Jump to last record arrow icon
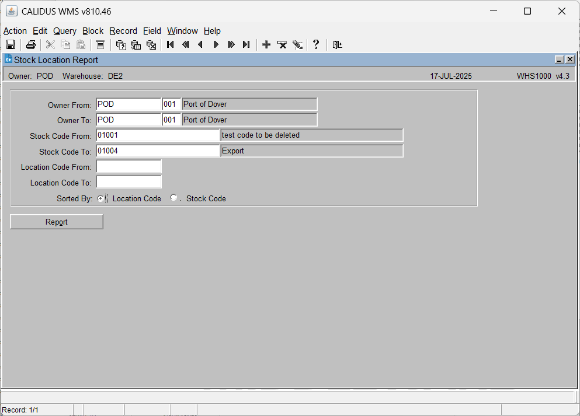Image resolution: width=580 pixels, height=416 pixels. pyautogui.click(x=246, y=45)
